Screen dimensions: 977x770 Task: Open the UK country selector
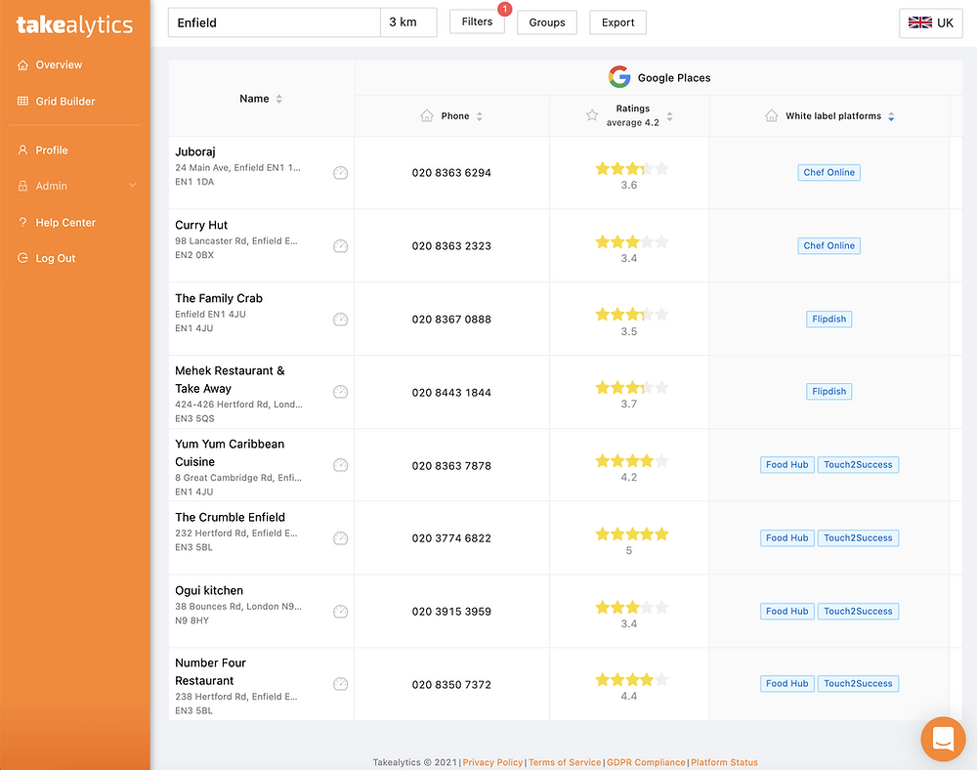coord(931,23)
